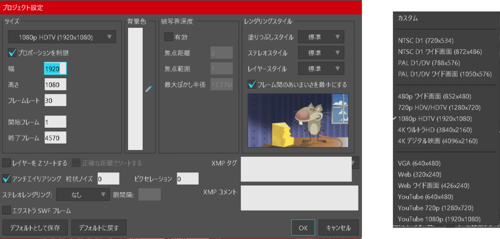Select カスタム in the preset list
The image size is (500, 239).
(x=411, y=18)
